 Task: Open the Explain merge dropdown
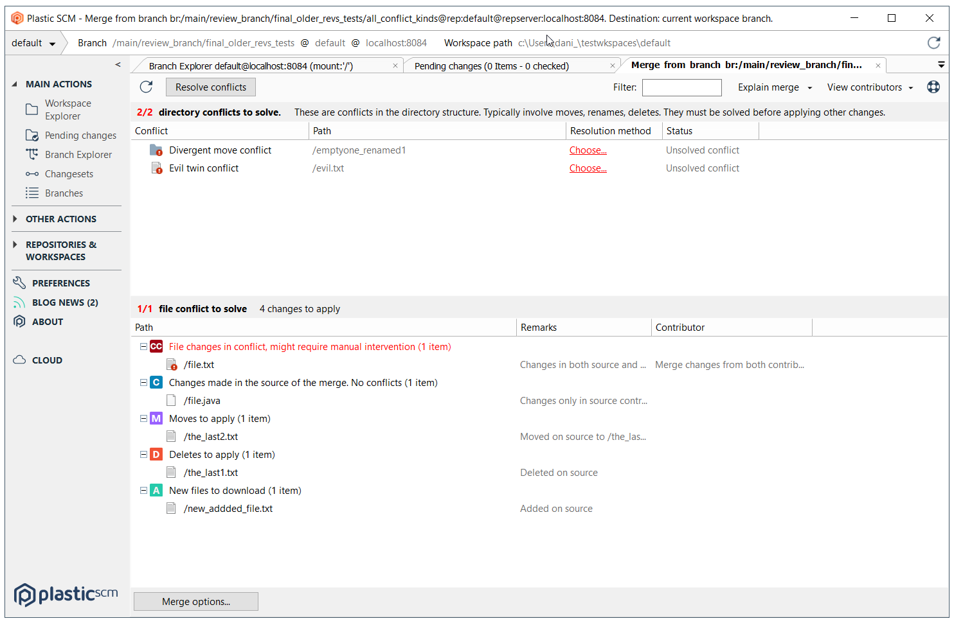coord(773,87)
